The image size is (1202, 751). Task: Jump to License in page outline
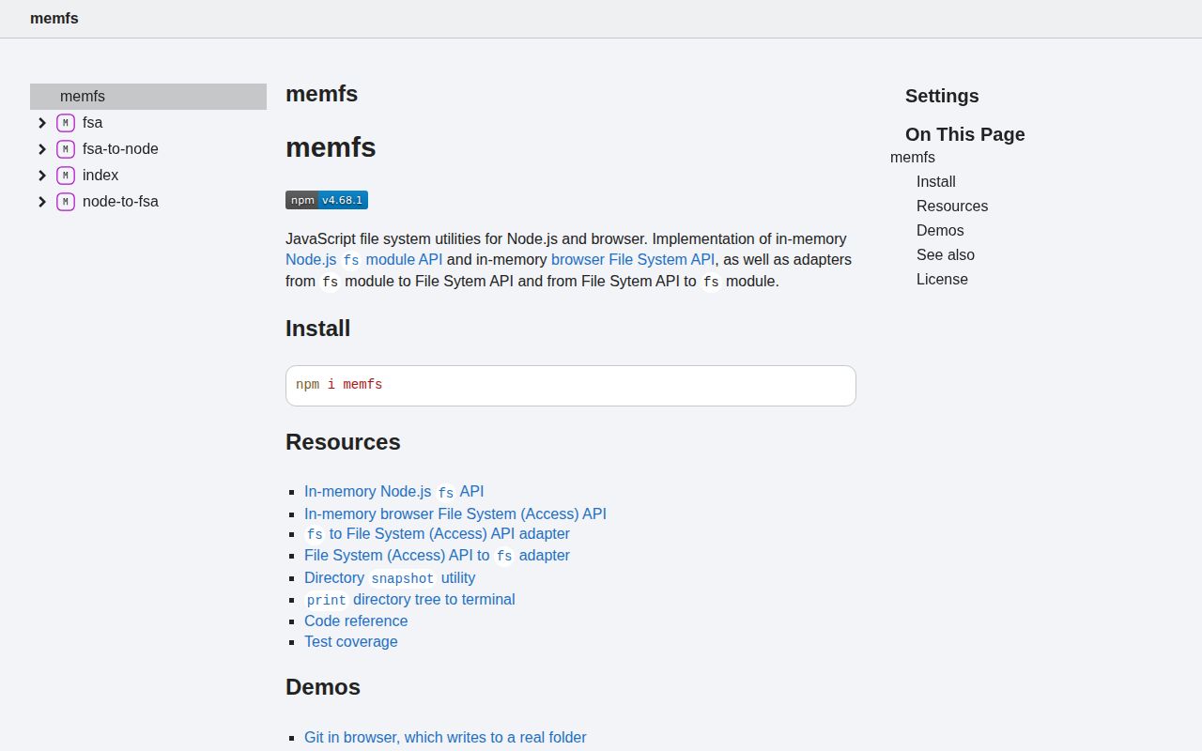(942, 280)
